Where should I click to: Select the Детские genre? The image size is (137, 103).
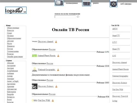(x=10, y=41)
